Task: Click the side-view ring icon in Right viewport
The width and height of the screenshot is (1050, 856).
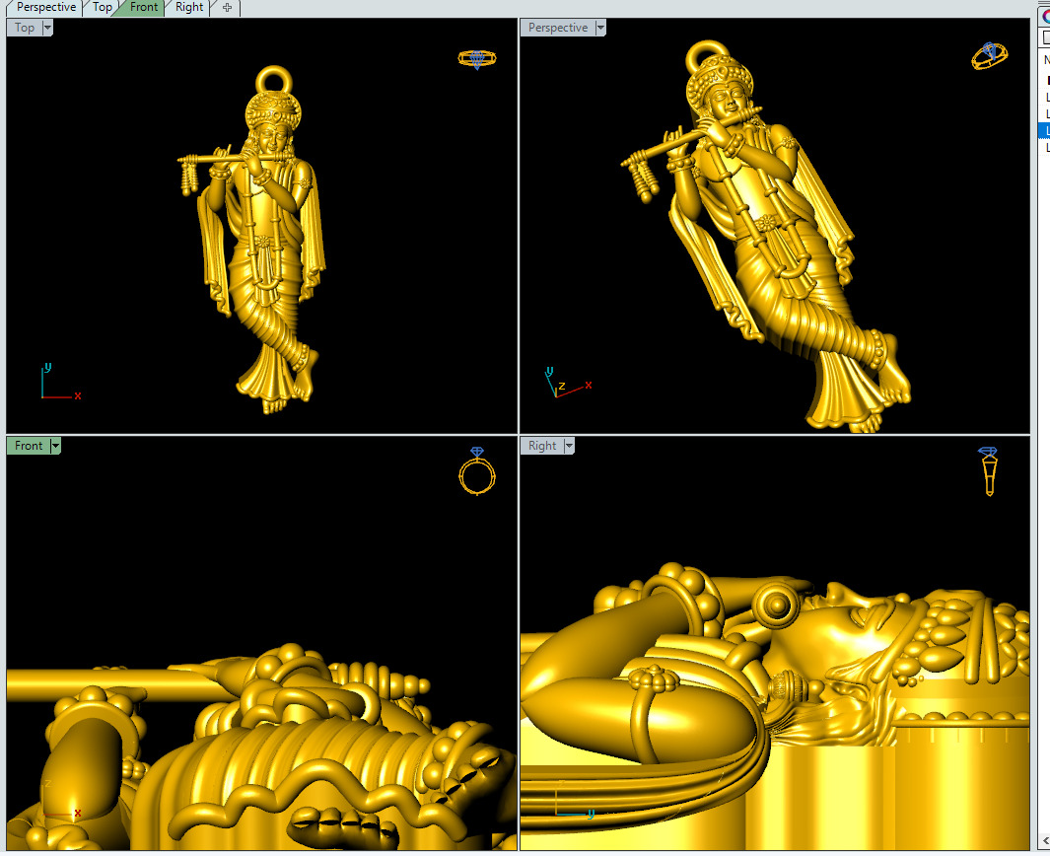Action: (989, 470)
